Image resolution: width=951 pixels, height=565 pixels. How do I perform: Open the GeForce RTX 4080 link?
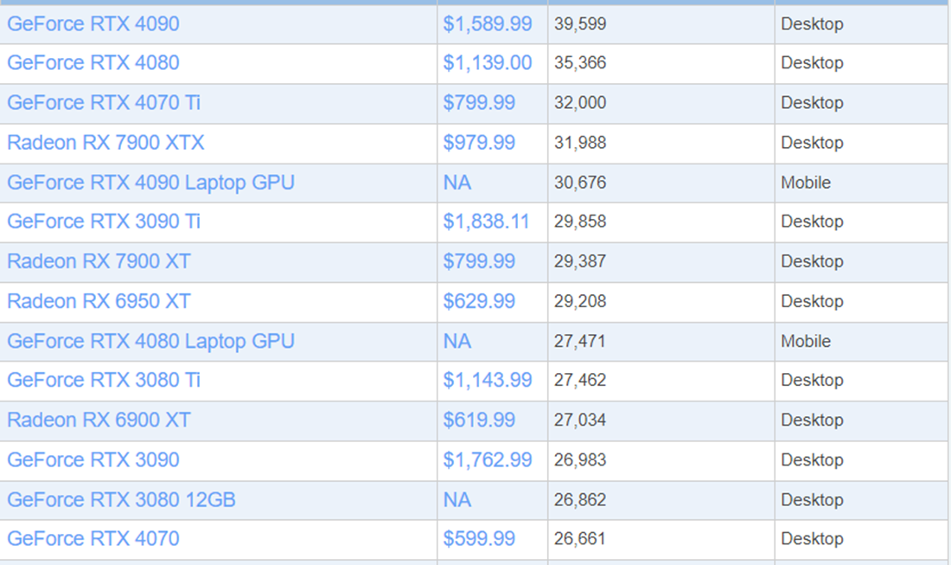click(x=93, y=62)
